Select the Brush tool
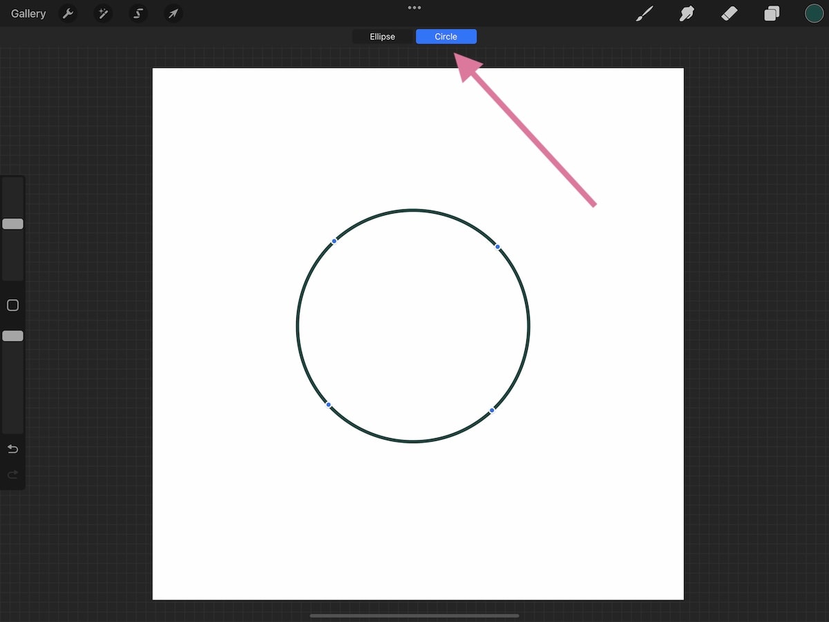The width and height of the screenshot is (829, 622). point(644,13)
